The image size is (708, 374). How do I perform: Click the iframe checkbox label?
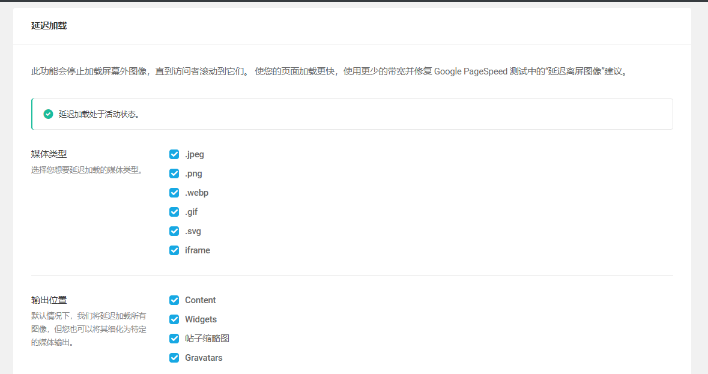[x=197, y=250]
